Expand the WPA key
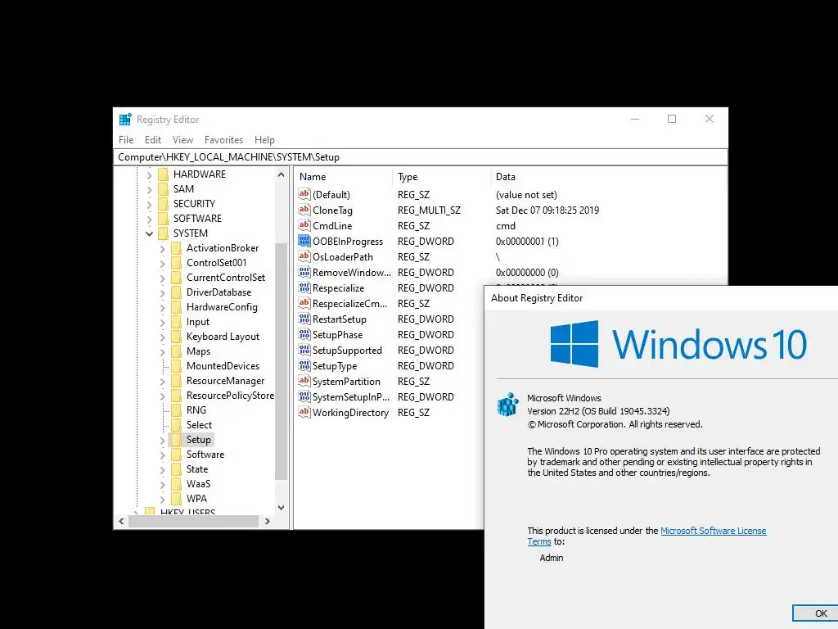The height and width of the screenshot is (629, 838). [x=163, y=499]
